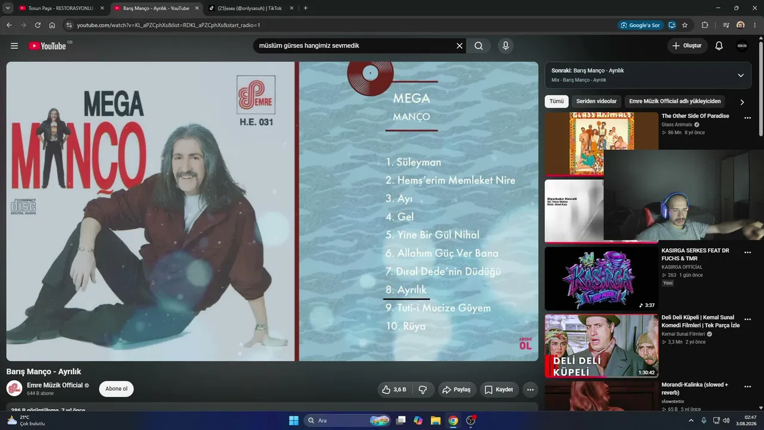
Task: Click the browser address bar URL
Action: tap(168, 25)
